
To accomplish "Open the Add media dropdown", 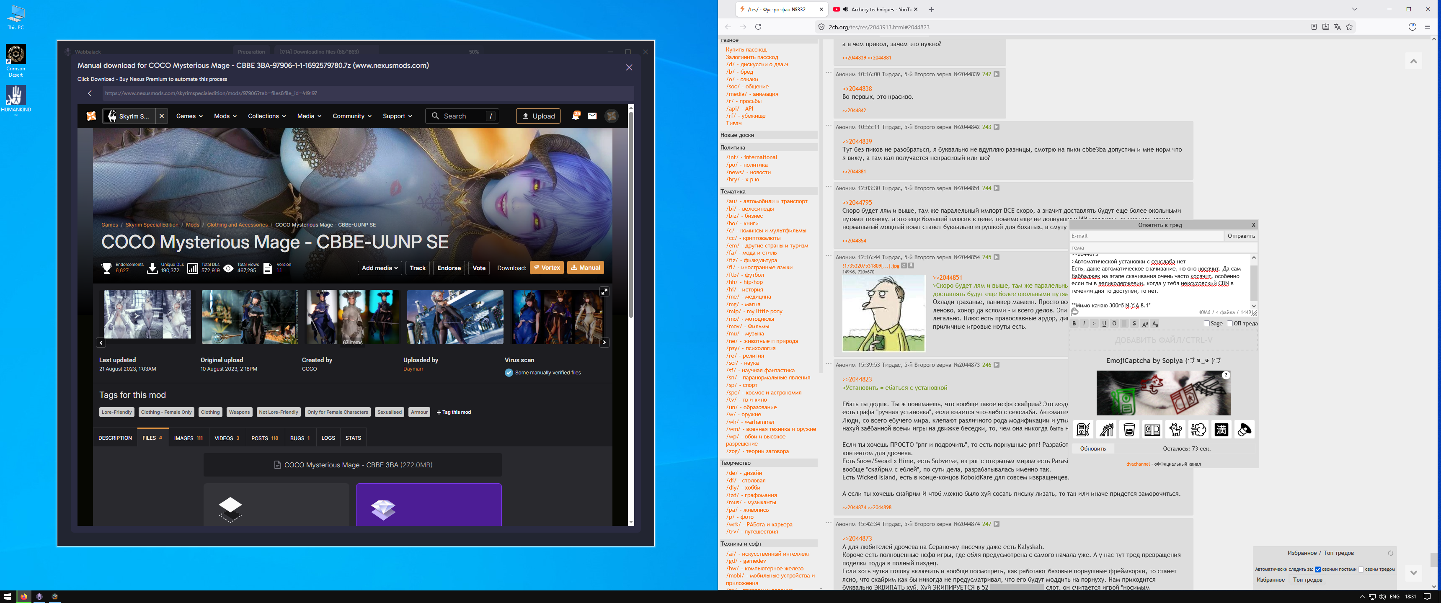I will point(380,268).
